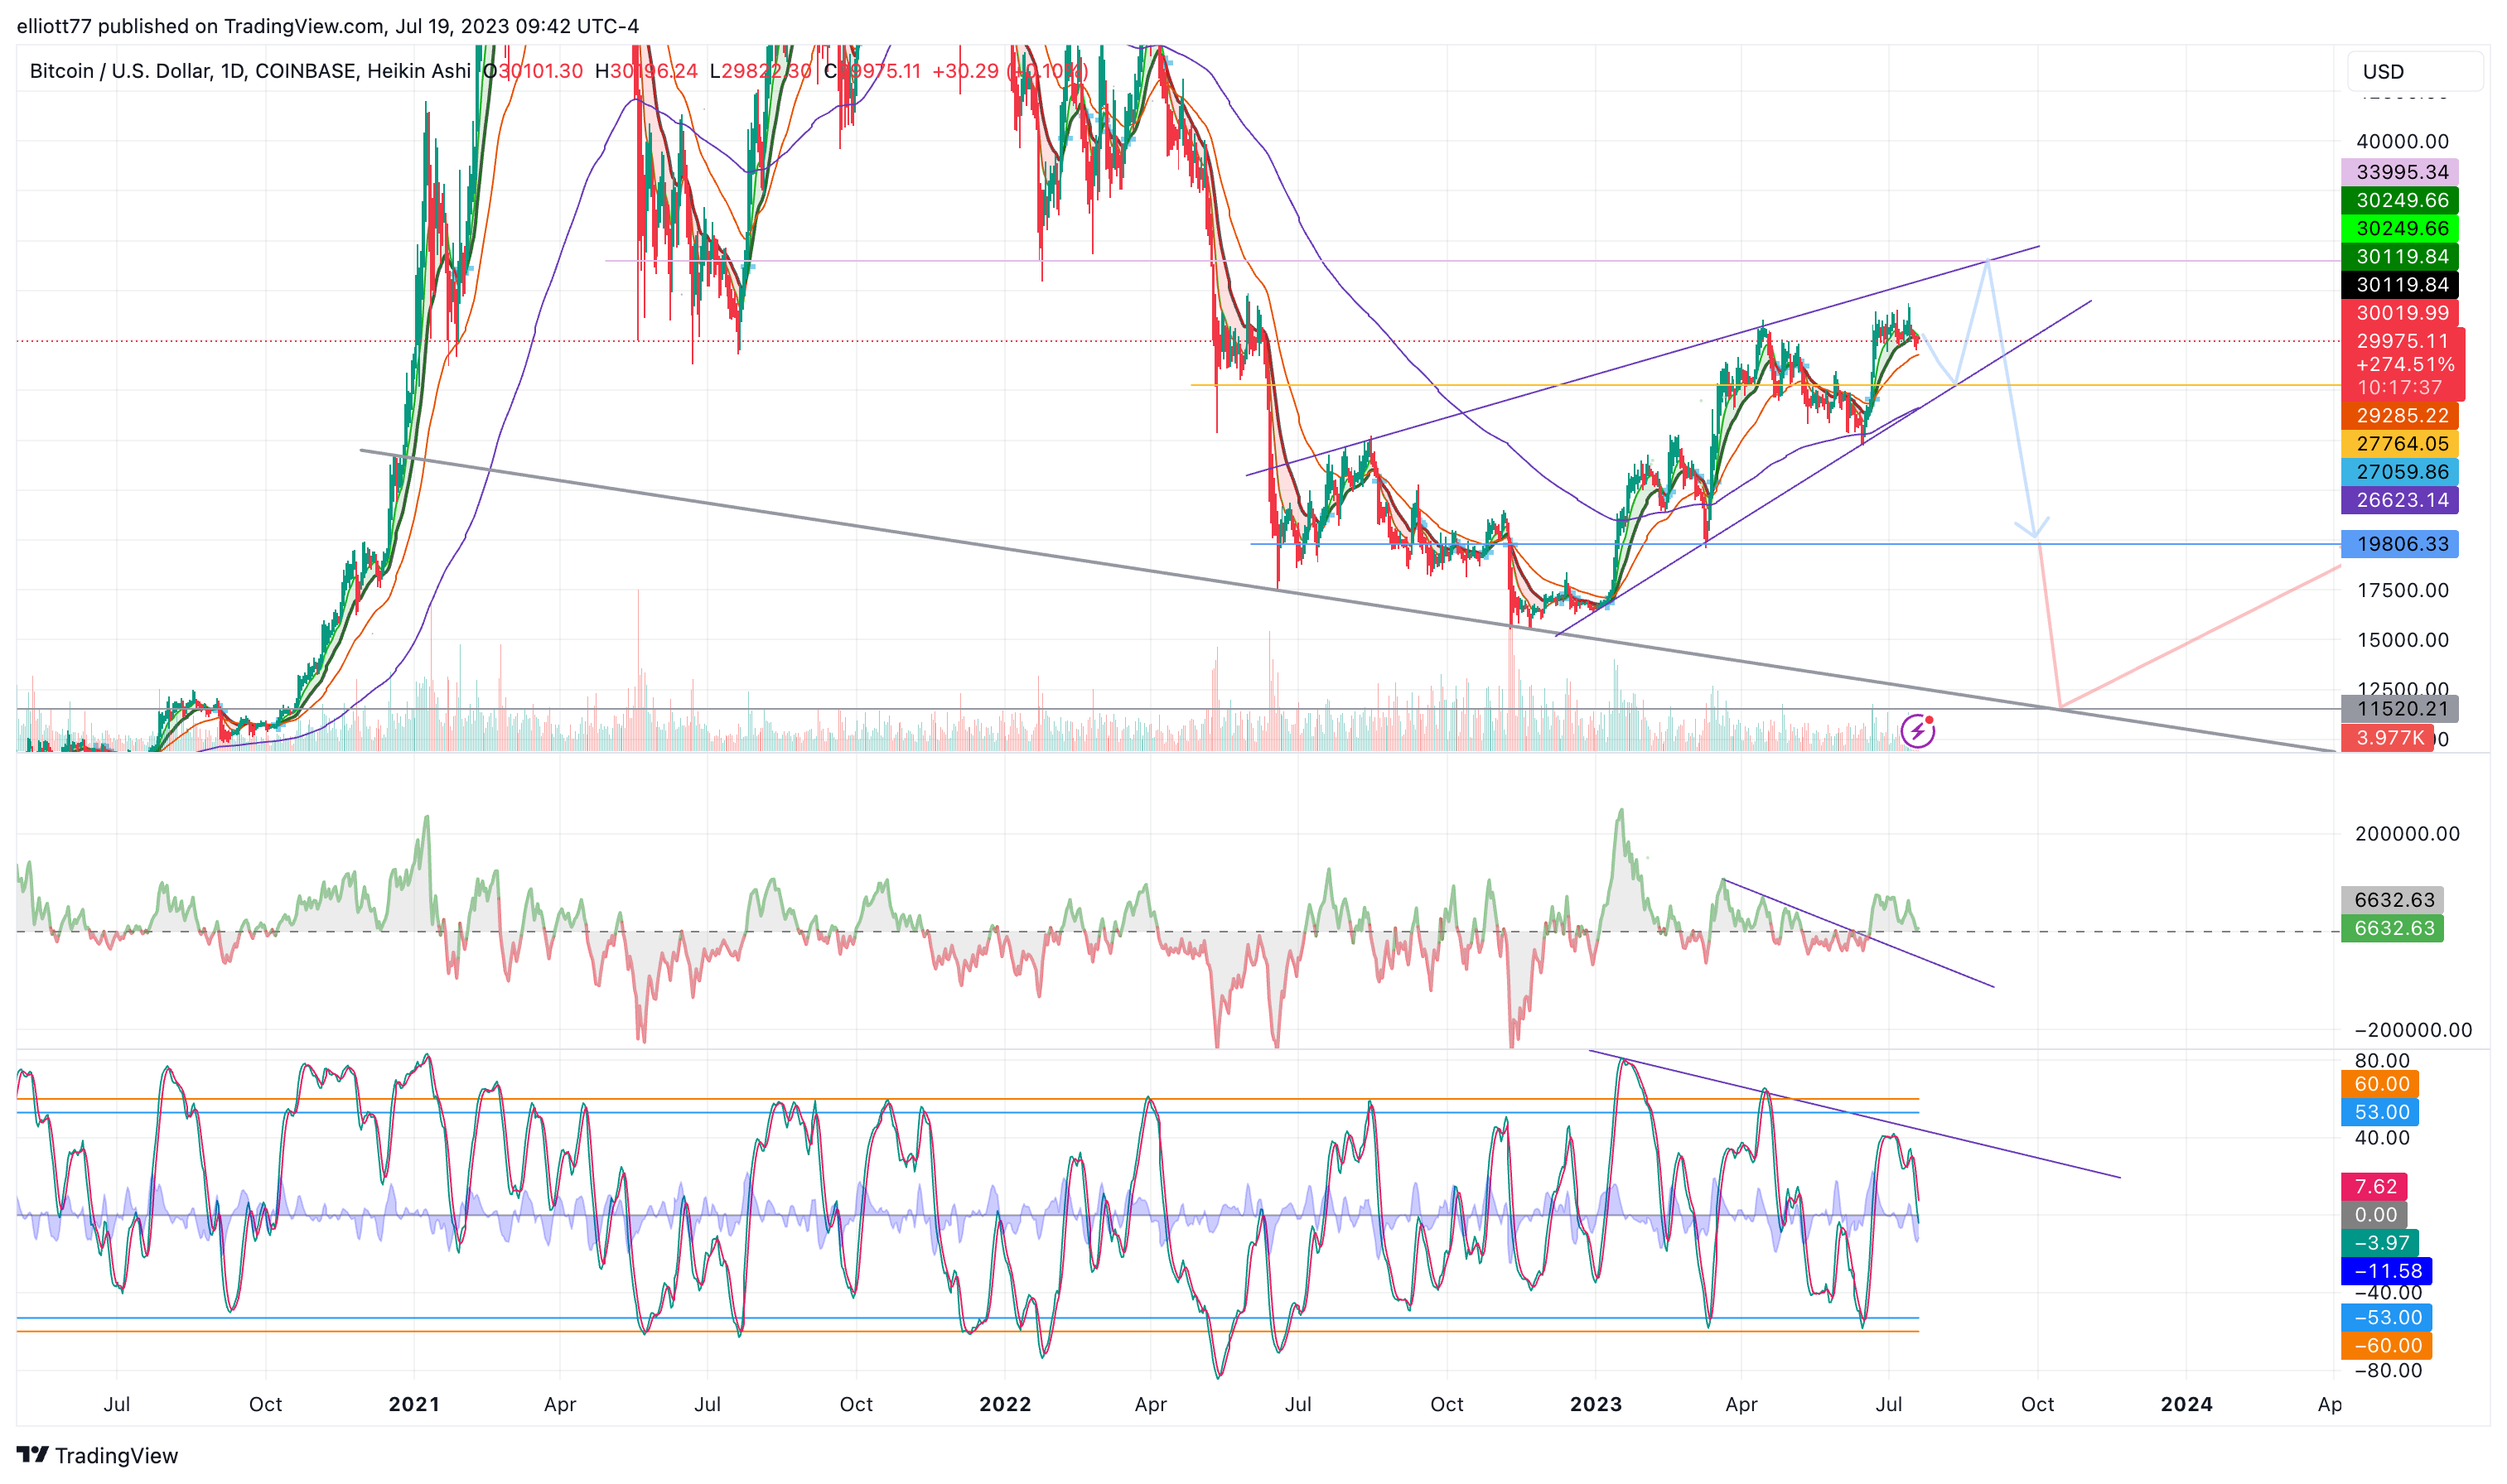
Task: Select the 3.977K volume label
Action: (2387, 738)
